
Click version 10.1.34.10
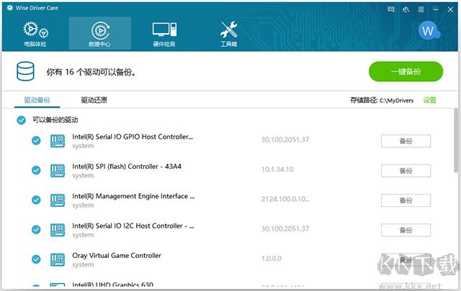[277, 170]
